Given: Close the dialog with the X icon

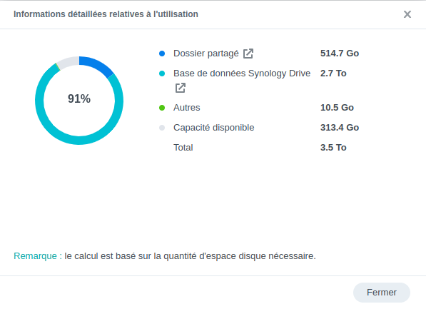Looking at the screenshot, I should pyautogui.click(x=407, y=14).
